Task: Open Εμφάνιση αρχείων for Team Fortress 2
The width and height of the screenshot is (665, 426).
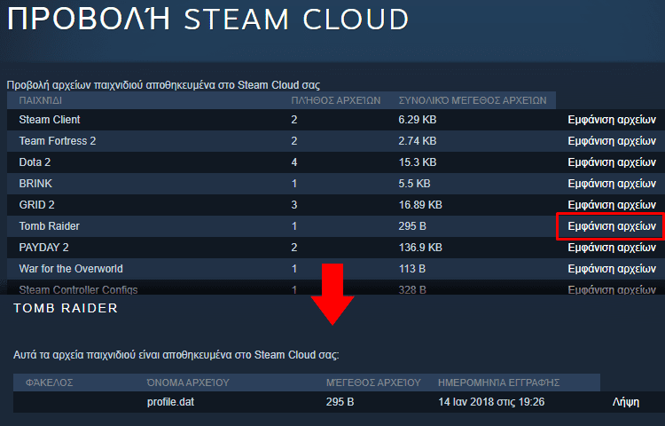Action: click(612, 141)
